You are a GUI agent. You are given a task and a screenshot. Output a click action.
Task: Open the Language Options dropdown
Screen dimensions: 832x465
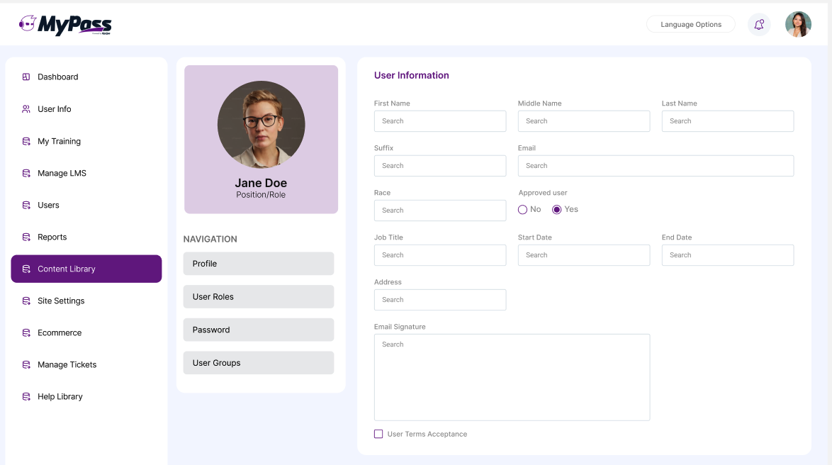coord(691,24)
